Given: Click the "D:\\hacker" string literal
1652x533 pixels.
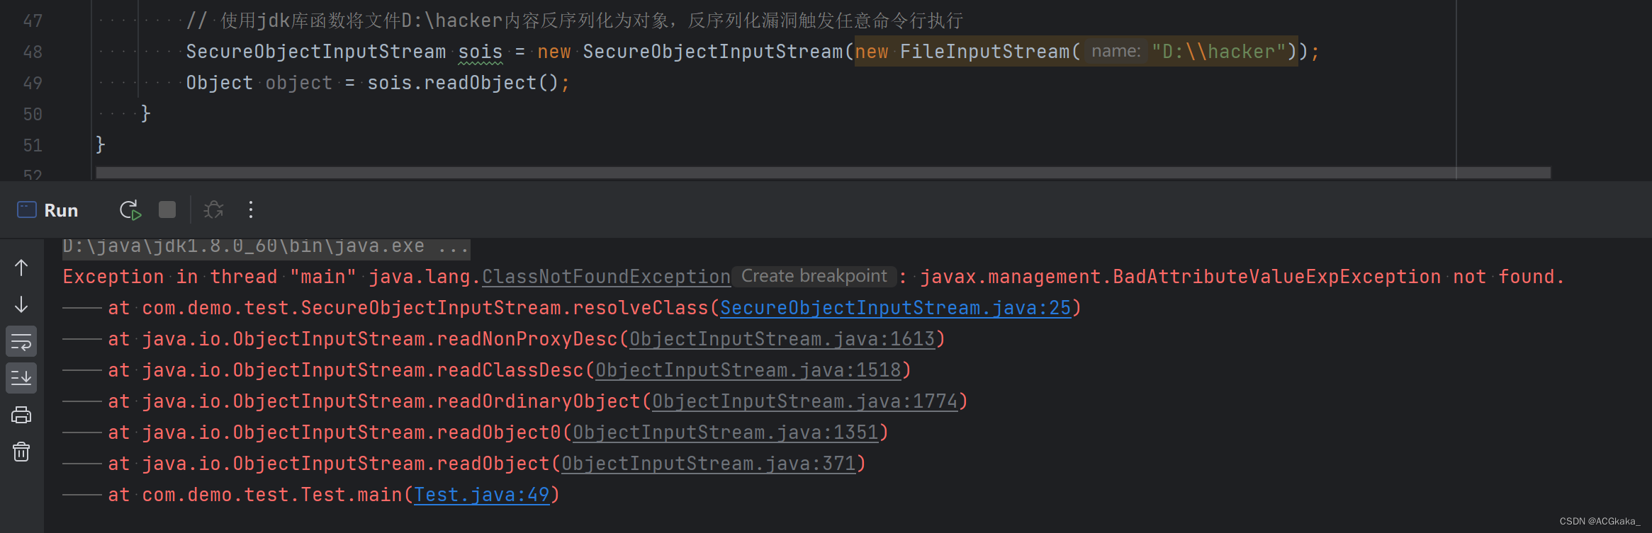Looking at the screenshot, I should (1218, 52).
